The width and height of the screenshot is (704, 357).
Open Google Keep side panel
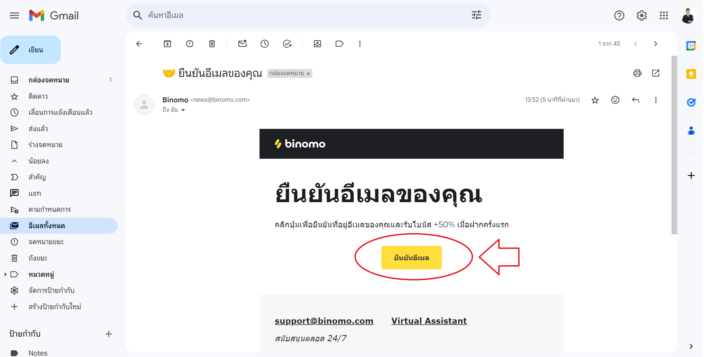pos(691,74)
